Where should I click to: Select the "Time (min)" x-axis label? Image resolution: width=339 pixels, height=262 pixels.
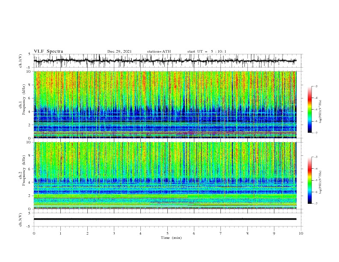coord(171,238)
